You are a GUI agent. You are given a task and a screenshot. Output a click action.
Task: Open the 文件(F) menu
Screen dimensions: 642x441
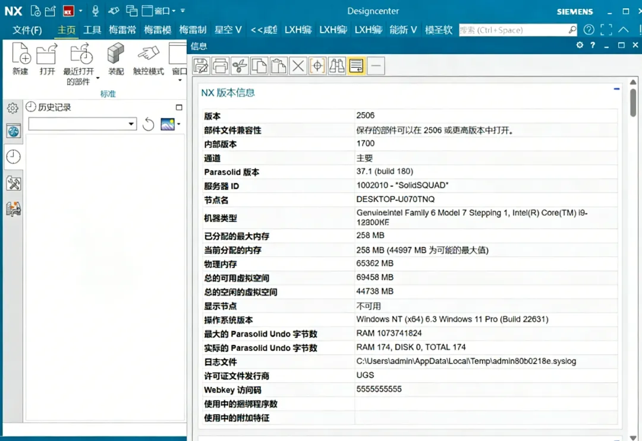click(x=27, y=30)
